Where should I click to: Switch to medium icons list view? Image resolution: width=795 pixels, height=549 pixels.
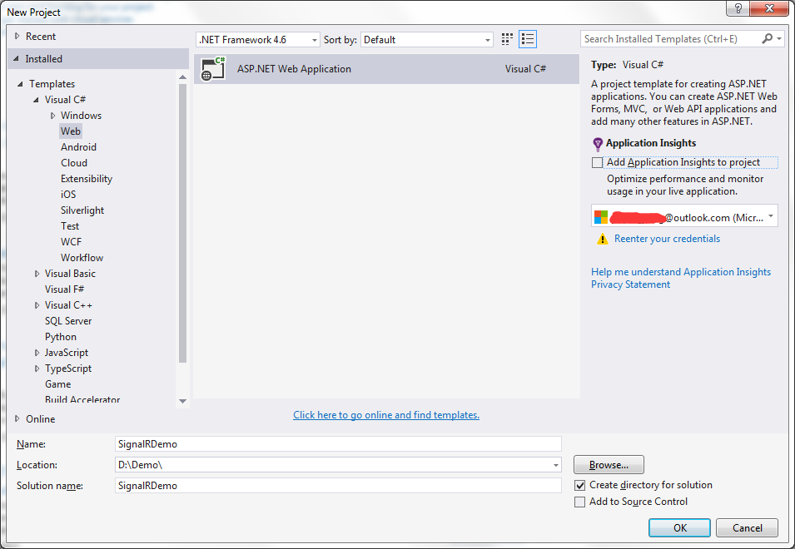pos(528,39)
